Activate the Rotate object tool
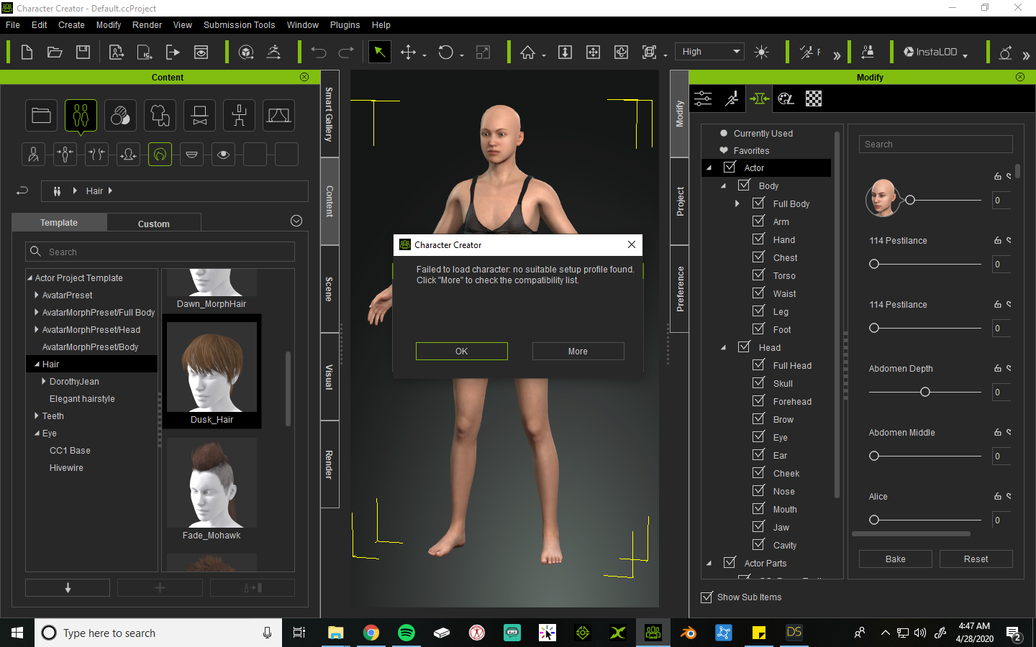The height and width of the screenshot is (647, 1036). 445,52
